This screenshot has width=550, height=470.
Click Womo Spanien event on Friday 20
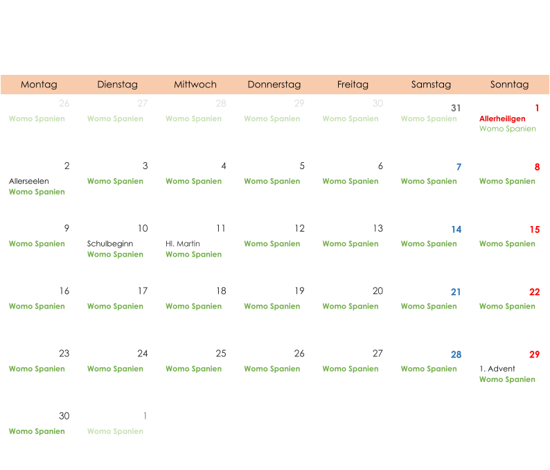(350, 306)
